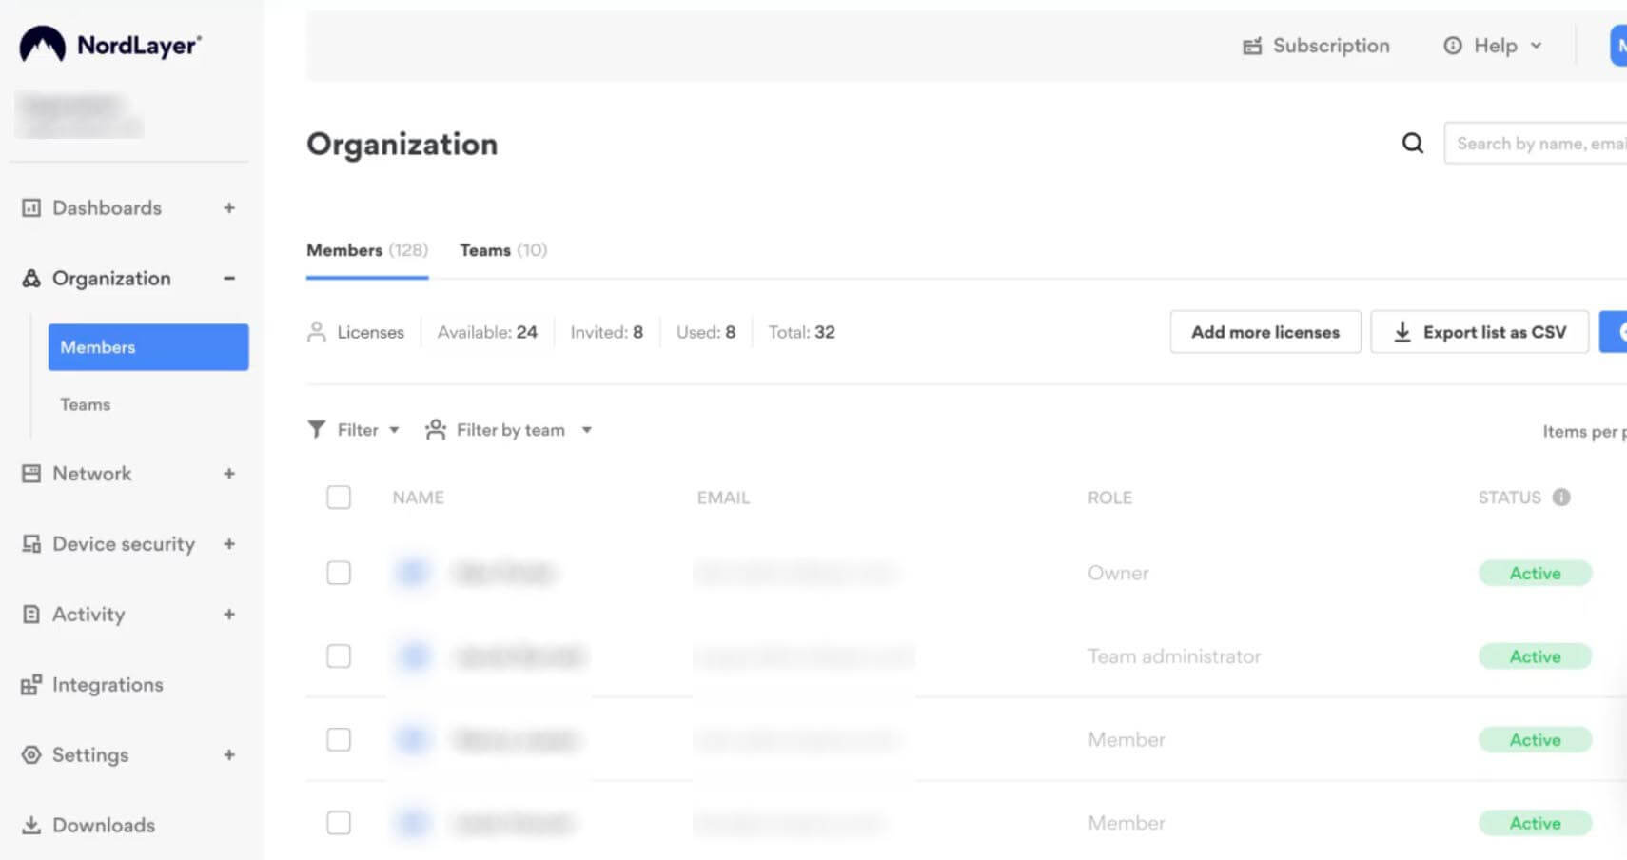
Task: Switch to the Members tab
Action: [x=367, y=250]
